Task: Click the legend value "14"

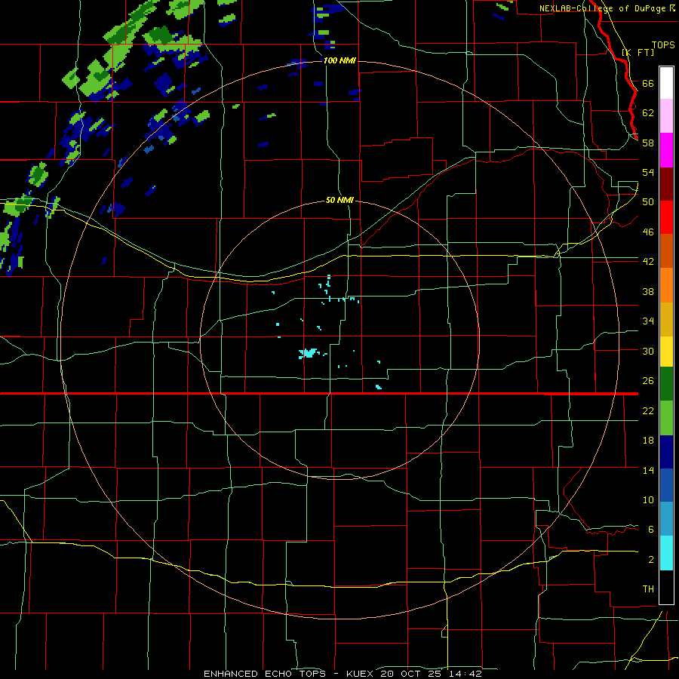Action: point(648,470)
